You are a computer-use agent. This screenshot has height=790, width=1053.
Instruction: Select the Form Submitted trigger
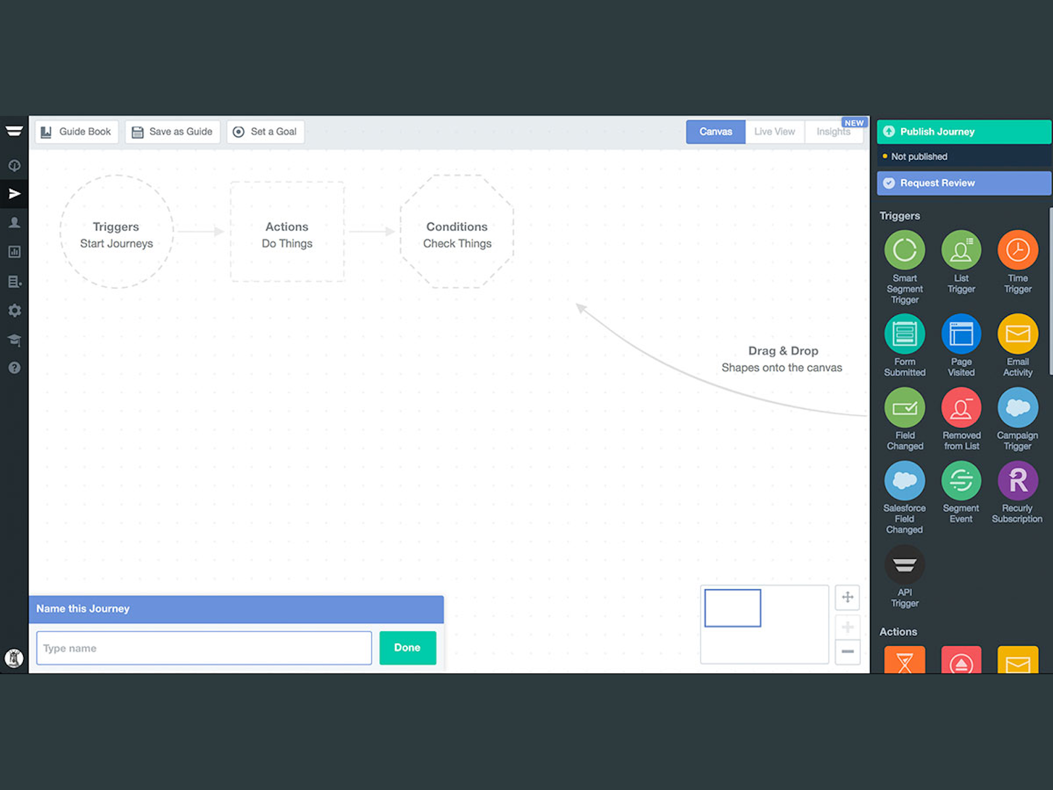(x=904, y=333)
